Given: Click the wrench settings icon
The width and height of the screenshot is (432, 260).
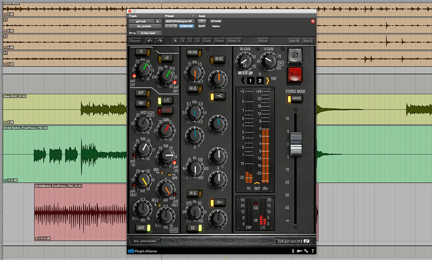Looking at the screenshot, I should point(306,251).
